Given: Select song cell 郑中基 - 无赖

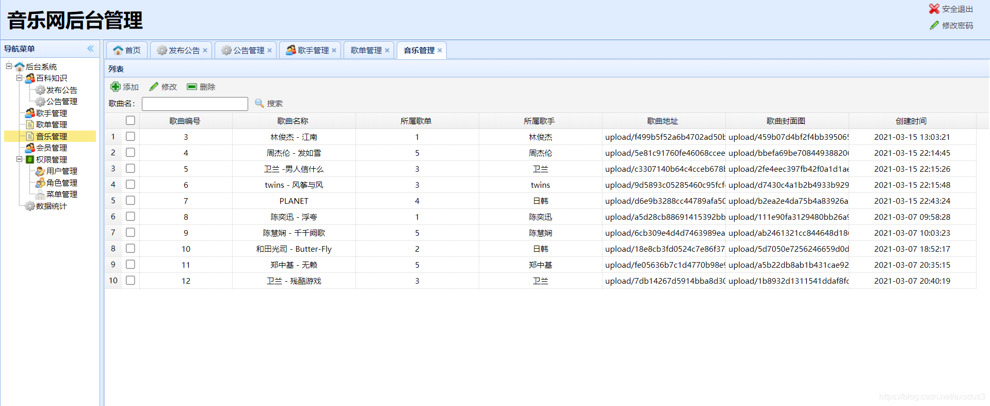Looking at the screenshot, I should (x=294, y=265).
